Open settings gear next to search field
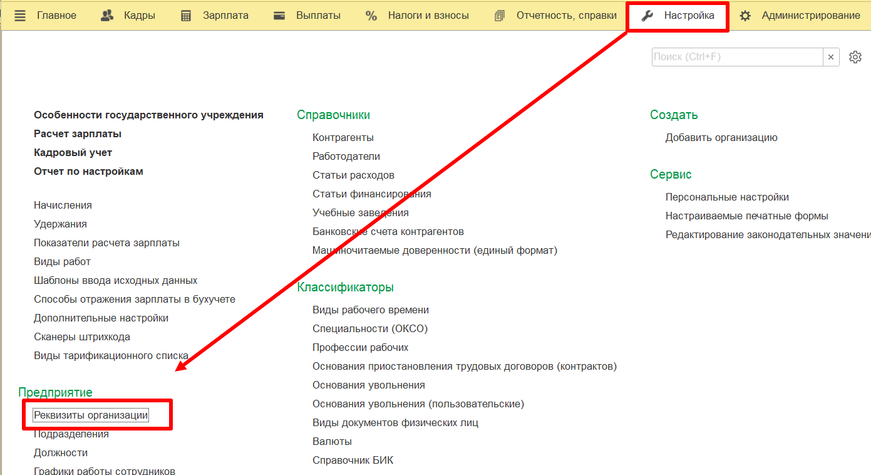Viewport: 871px width, 475px height. click(855, 57)
